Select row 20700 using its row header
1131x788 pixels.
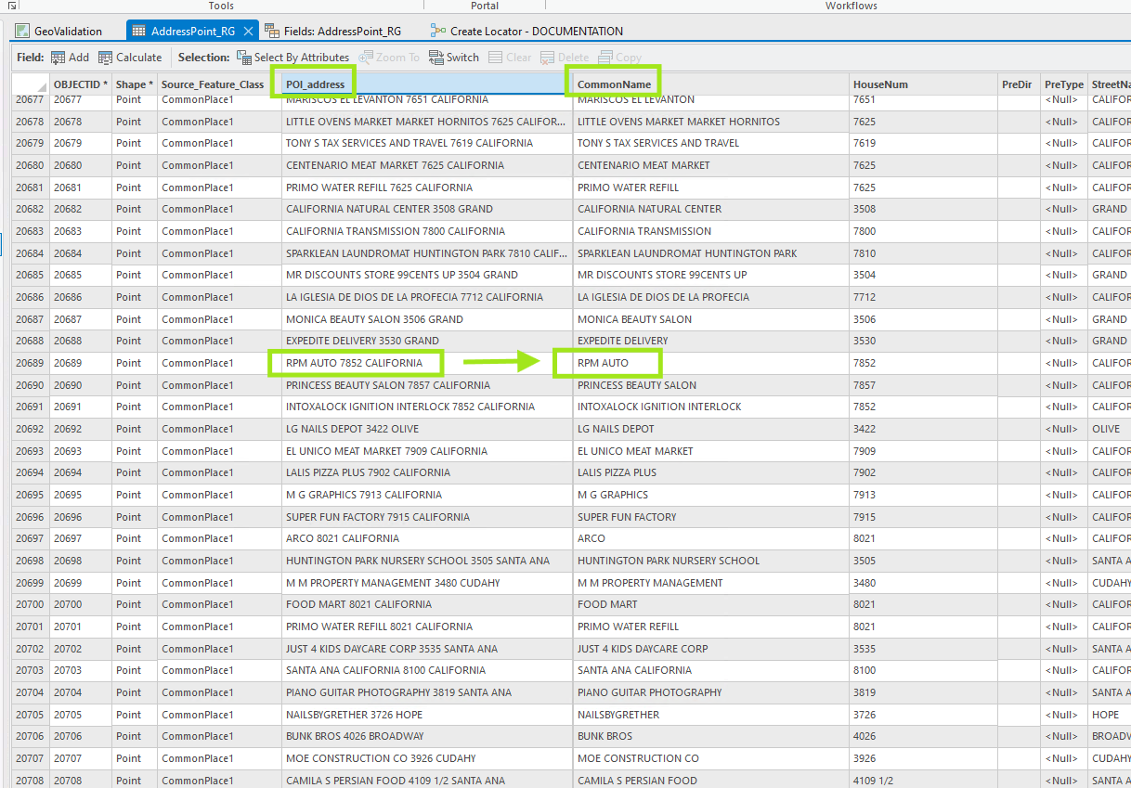(31, 604)
